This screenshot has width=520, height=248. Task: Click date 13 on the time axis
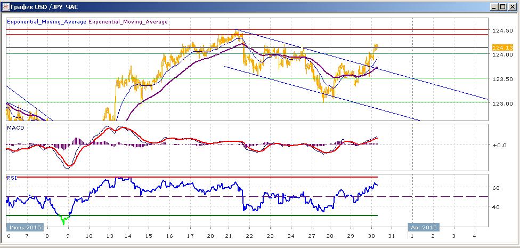coord(109,236)
